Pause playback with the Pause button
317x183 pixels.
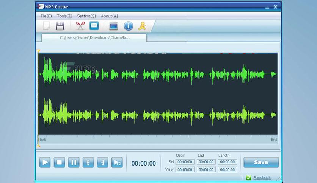tap(74, 163)
